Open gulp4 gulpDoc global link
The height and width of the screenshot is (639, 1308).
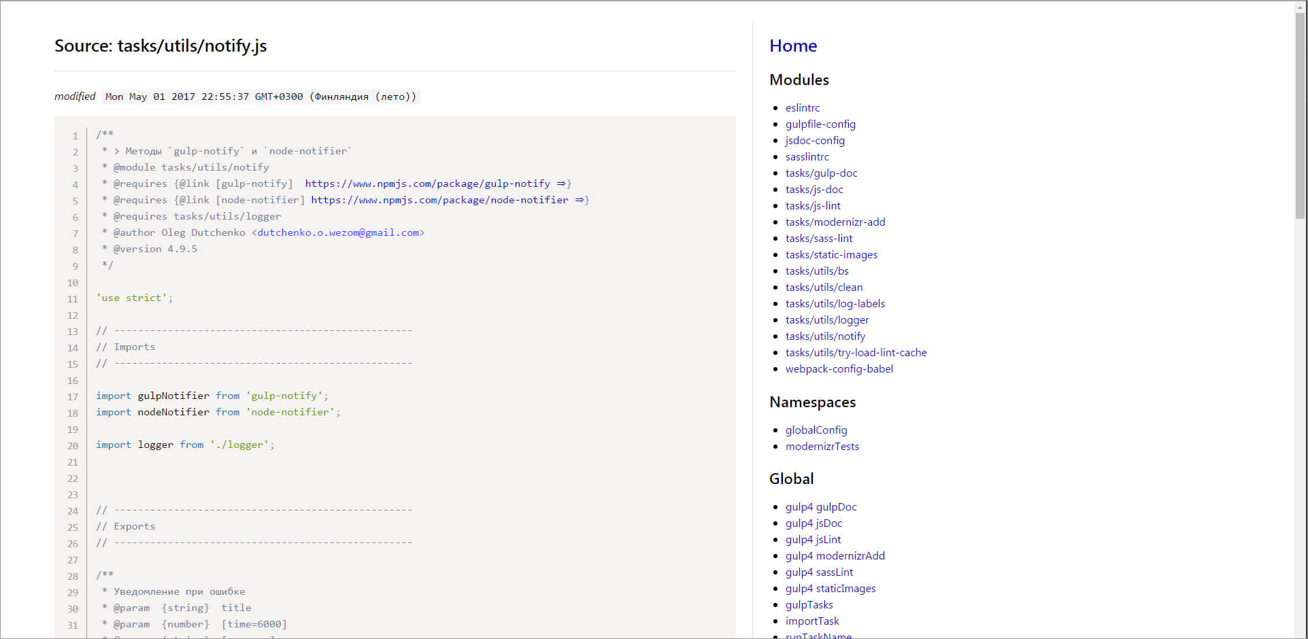click(x=821, y=506)
